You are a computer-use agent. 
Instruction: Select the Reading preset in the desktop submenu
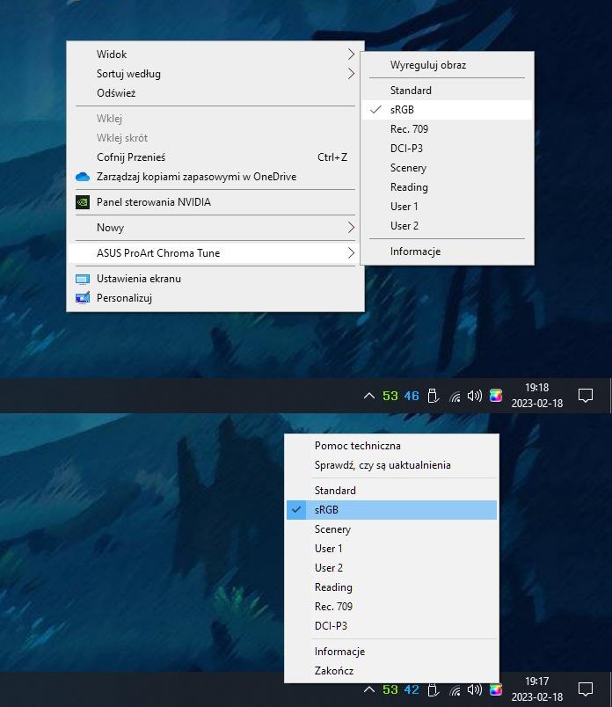[447, 187]
